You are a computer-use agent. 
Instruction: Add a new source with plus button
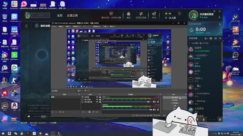coord(83,112)
